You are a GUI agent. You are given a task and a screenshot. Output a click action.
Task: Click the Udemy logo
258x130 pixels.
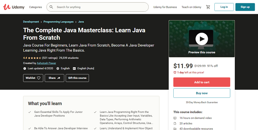[14, 7]
